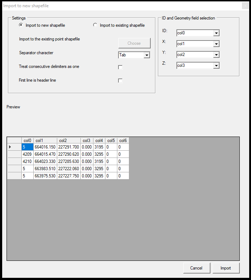This screenshot has width=251, height=280.
Task: Click the col1 column header
Action: [45, 140]
